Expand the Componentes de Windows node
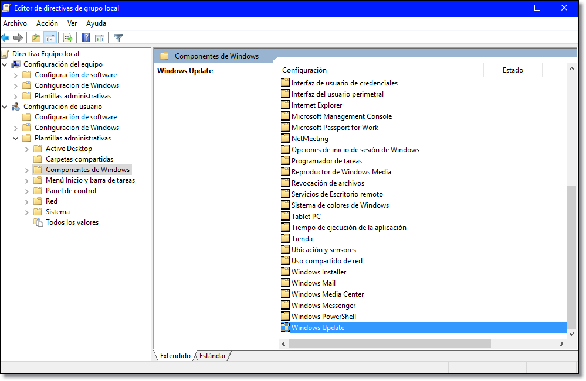The height and width of the screenshot is (381, 586). coord(26,170)
